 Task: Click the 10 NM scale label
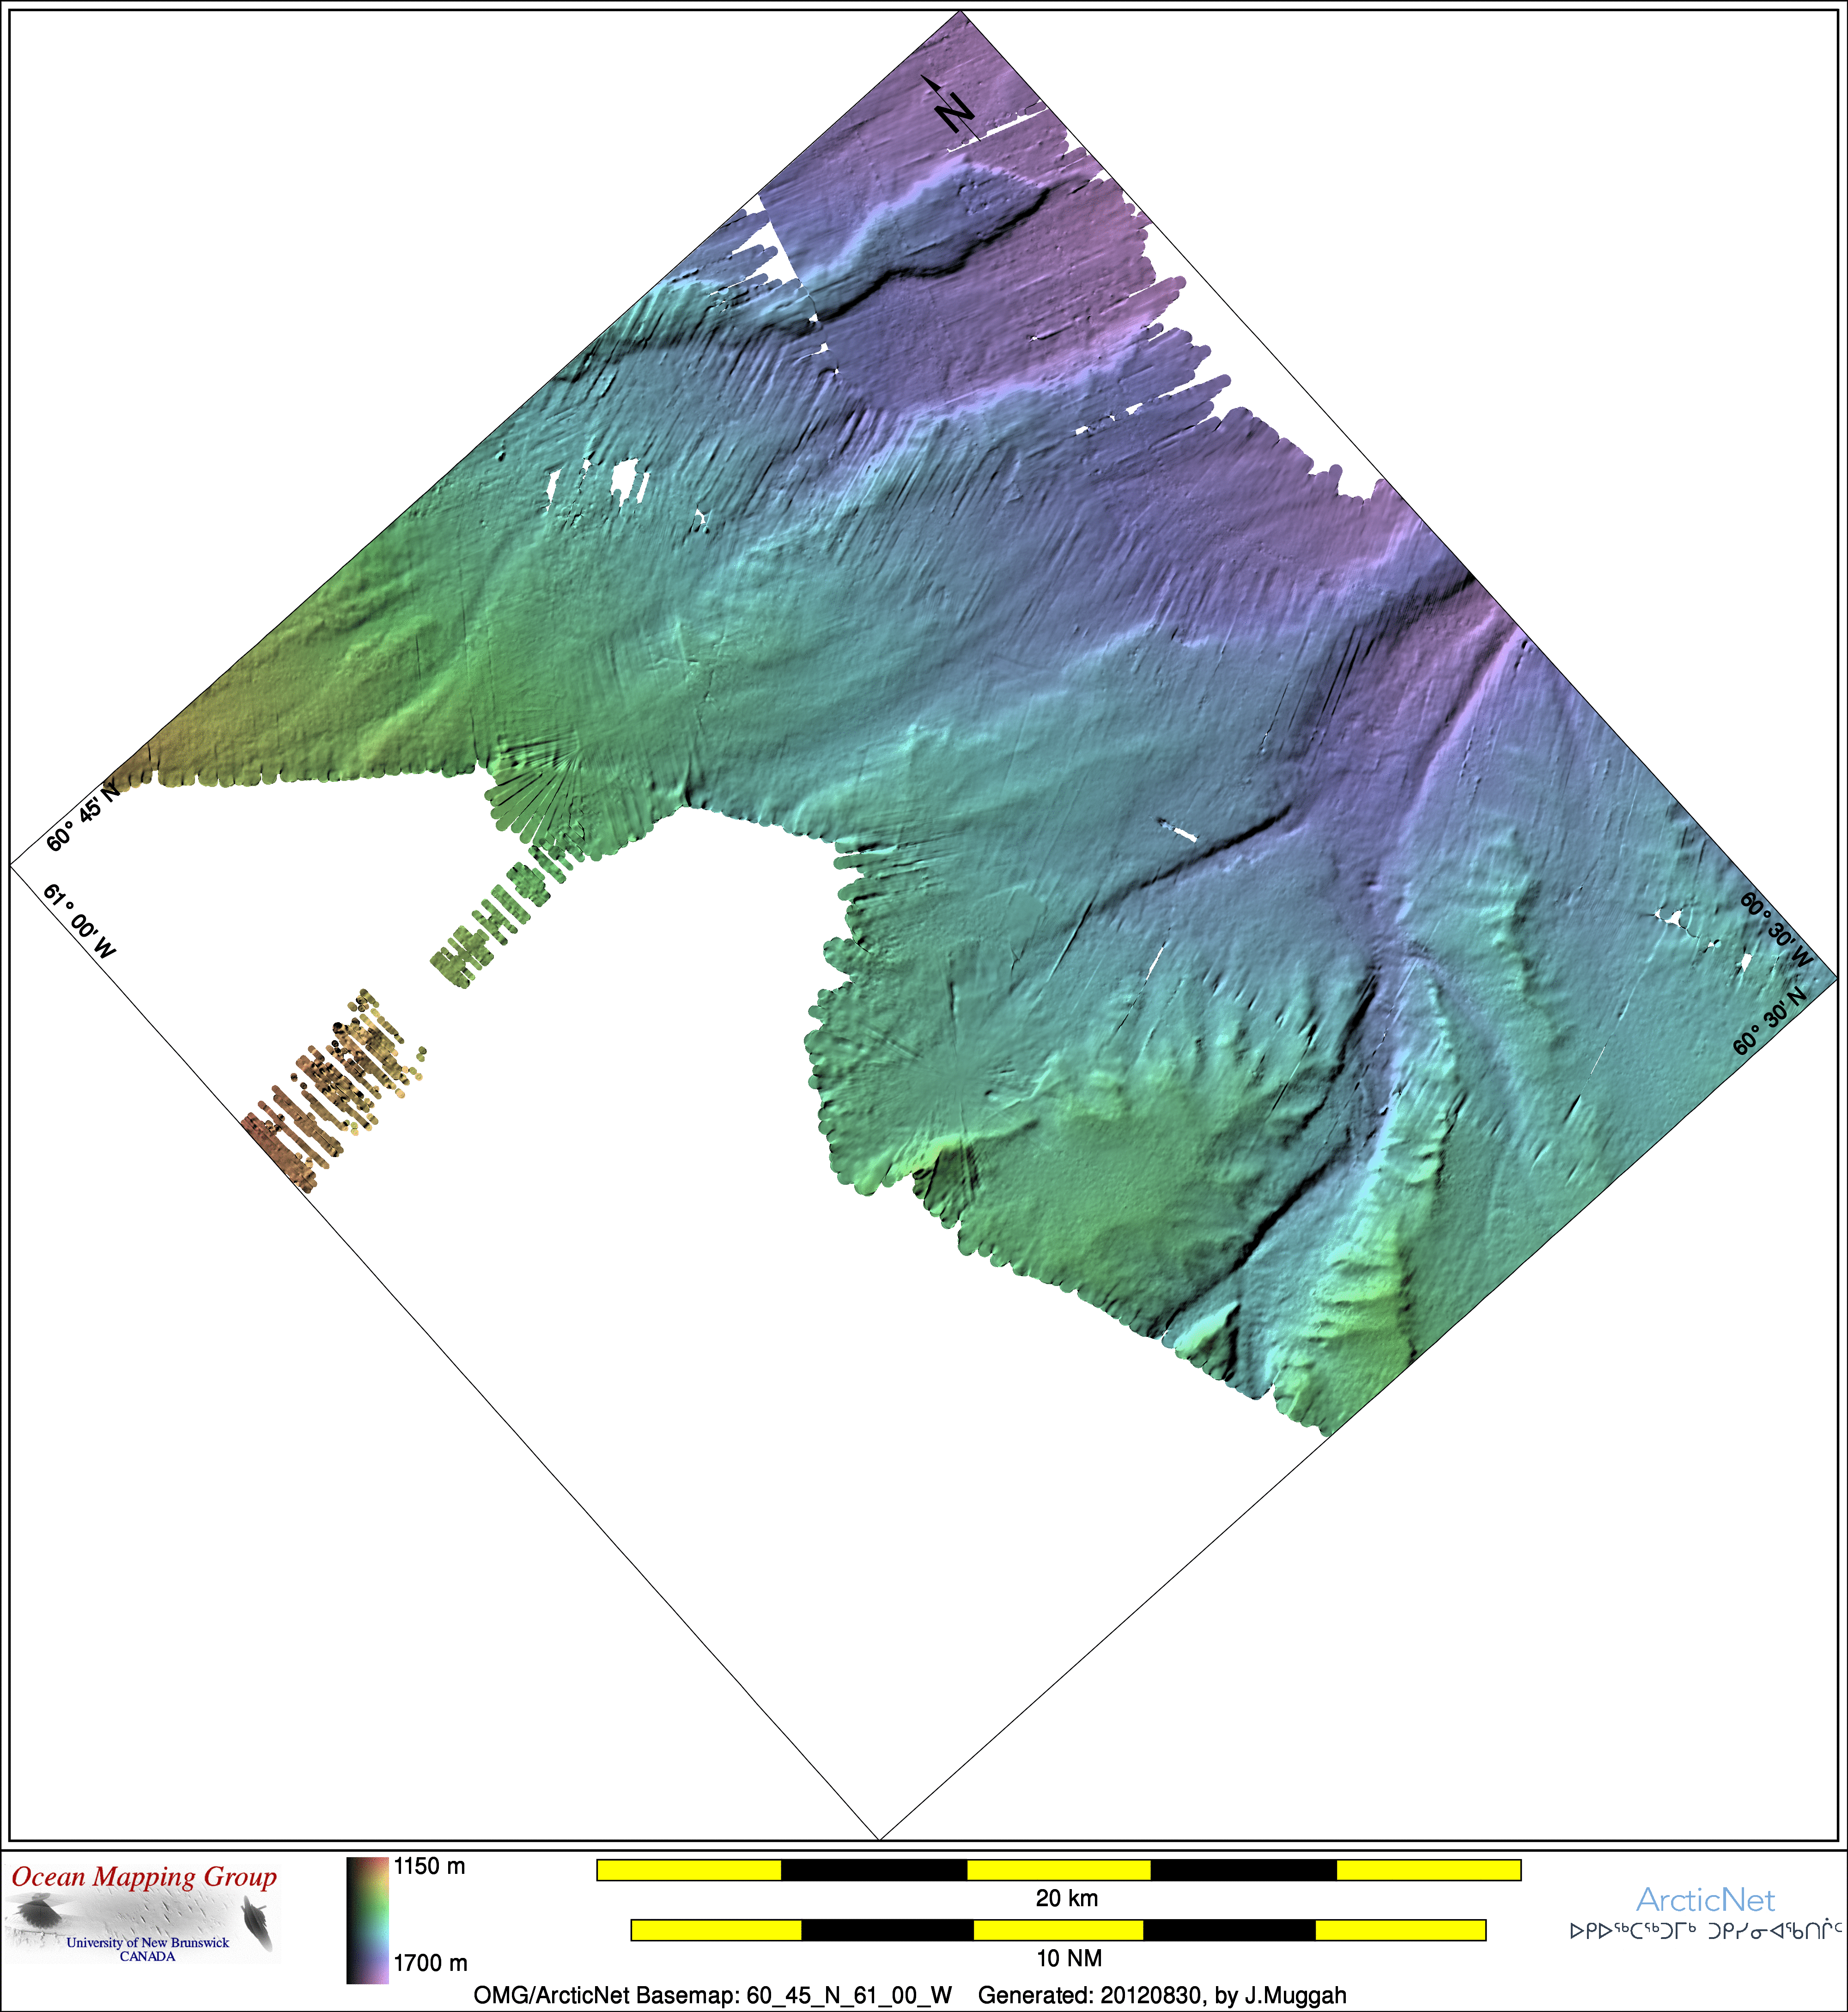[1068, 1958]
